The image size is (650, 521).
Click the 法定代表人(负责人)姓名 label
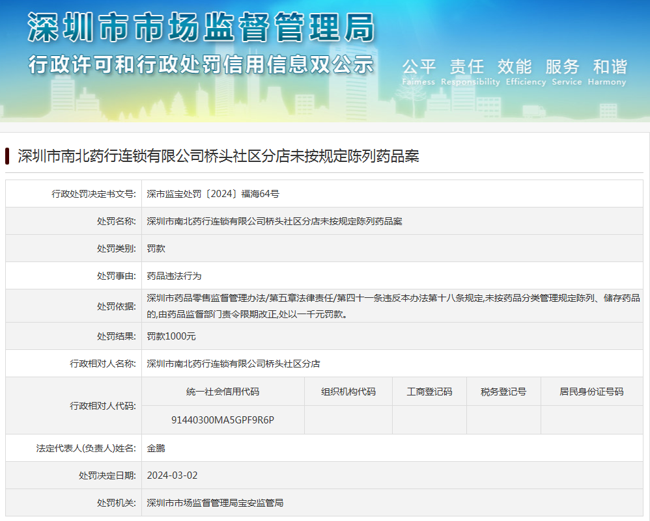86,448
